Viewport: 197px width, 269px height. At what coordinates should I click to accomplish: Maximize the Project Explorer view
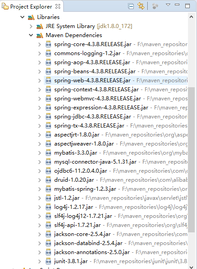[x=188, y=6]
